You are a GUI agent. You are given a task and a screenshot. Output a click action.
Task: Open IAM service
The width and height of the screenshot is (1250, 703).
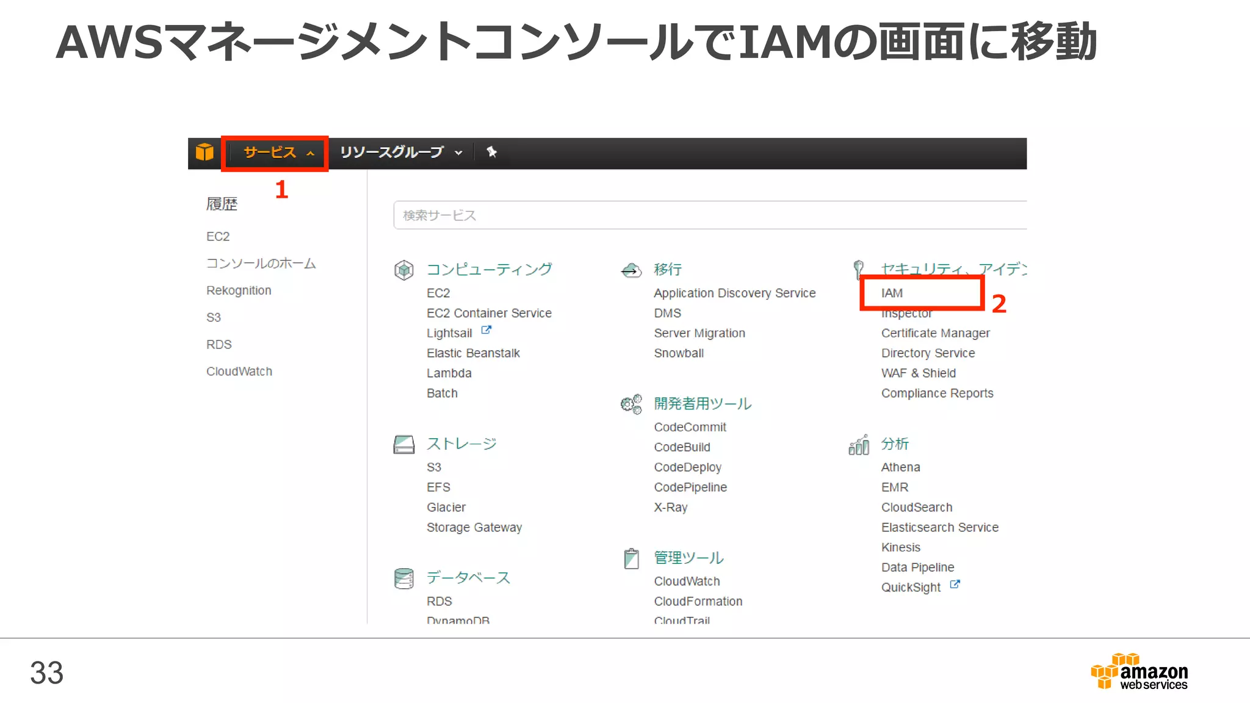click(892, 293)
